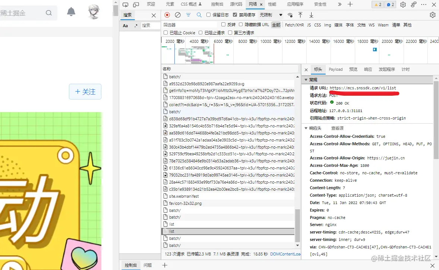Open the Timing tab
439x270 pixels.
pyautogui.click(x=405, y=69)
